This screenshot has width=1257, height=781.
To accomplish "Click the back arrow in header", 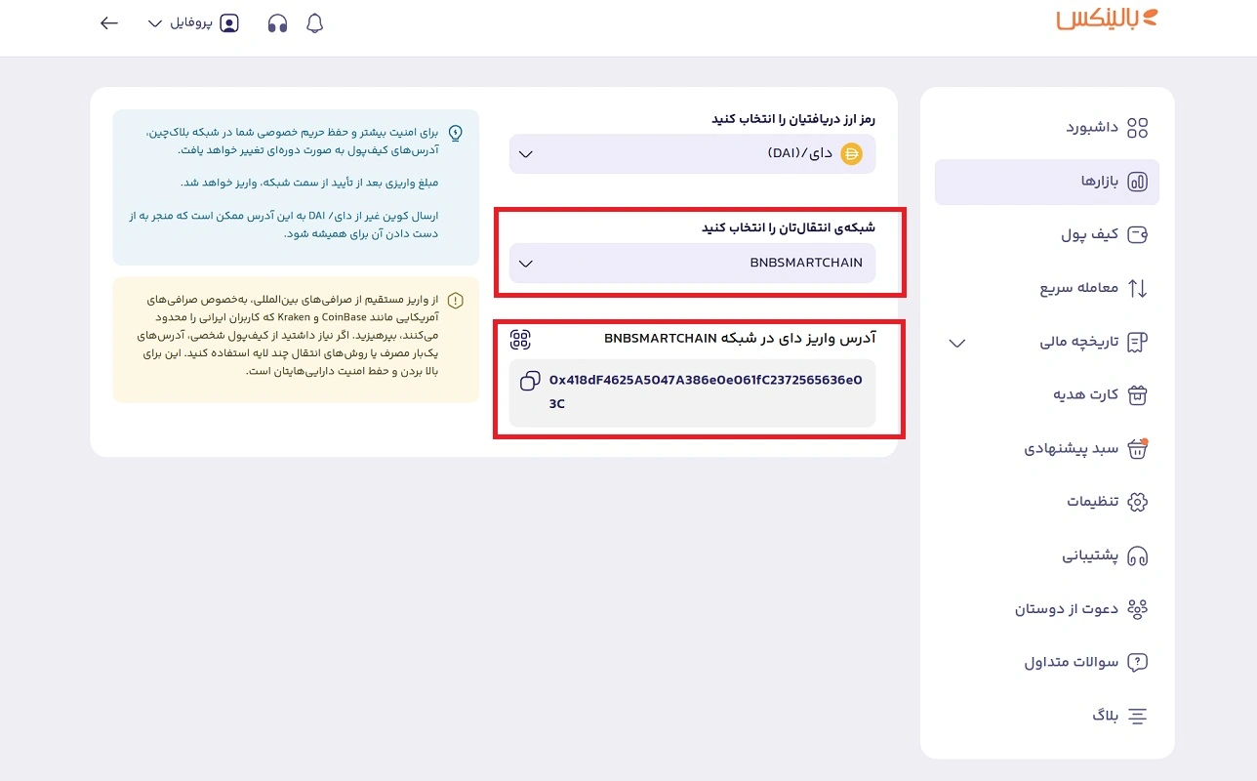I will [x=109, y=23].
